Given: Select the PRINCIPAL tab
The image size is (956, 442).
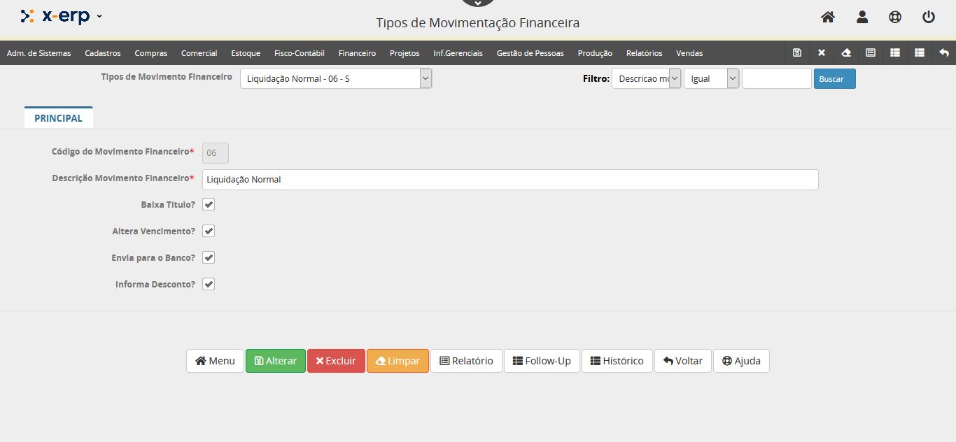Looking at the screenshot, I should [x=59, y=118].
